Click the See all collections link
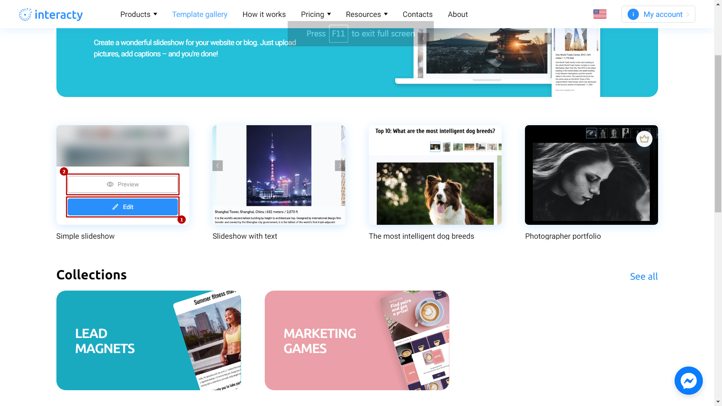The width and height of the screenshot is (722, 406). pyautogui.click(x=644, y=276)
